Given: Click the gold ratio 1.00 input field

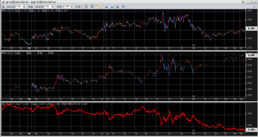Looking at the screenshot, I should coord(19,7).
